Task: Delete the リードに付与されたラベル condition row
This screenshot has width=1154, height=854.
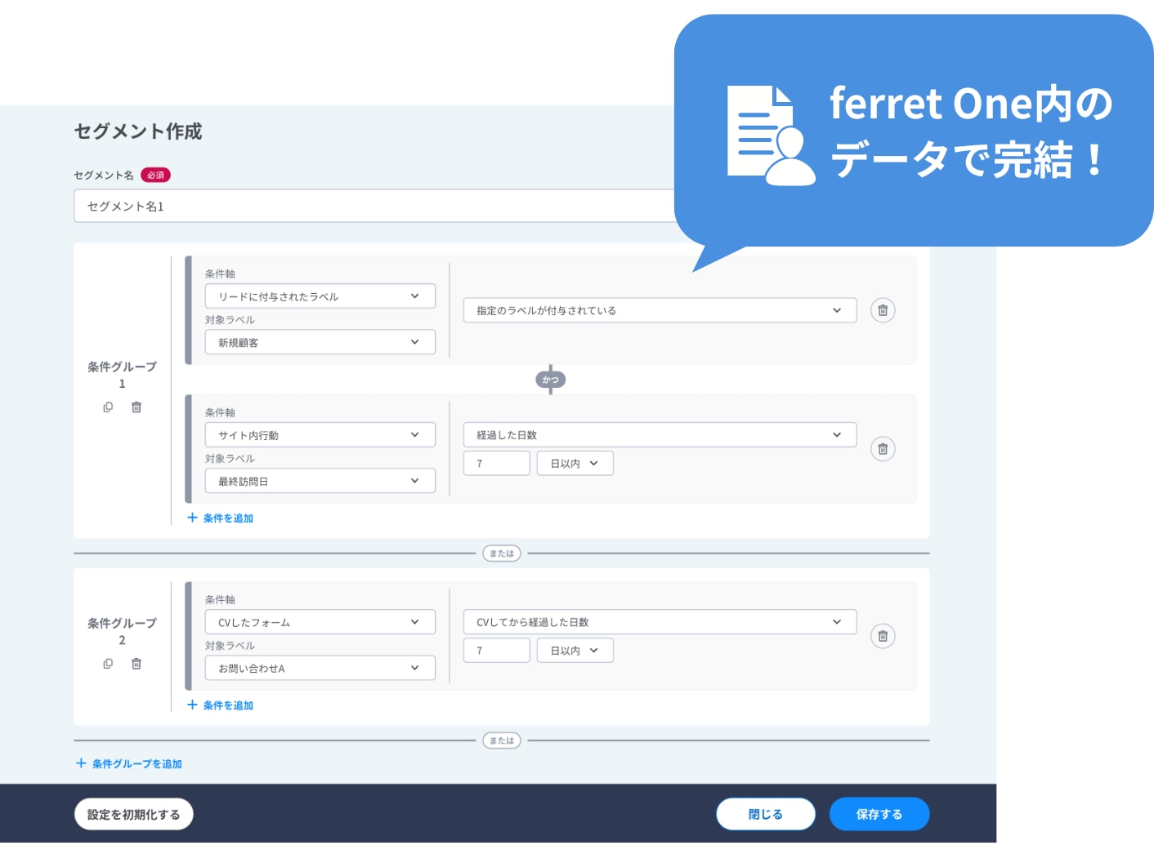Action: (883, 310)
